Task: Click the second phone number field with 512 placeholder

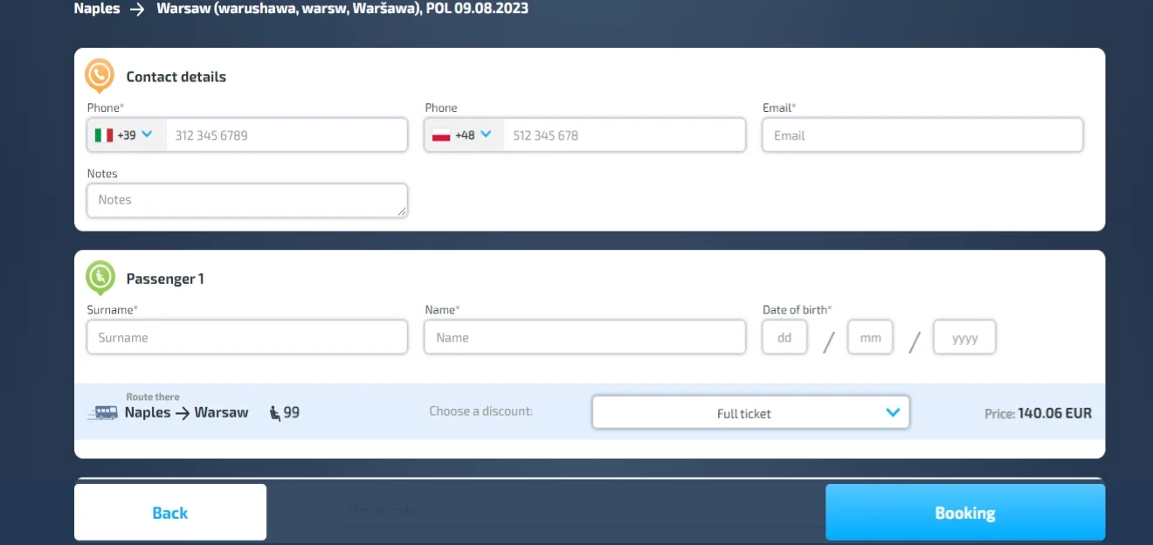Action: pyautogui.click(x=624, y=135)
